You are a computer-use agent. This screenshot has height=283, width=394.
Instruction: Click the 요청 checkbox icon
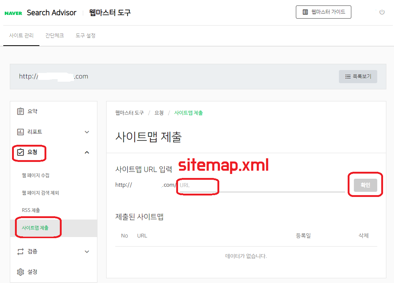[x=20, y=152]
